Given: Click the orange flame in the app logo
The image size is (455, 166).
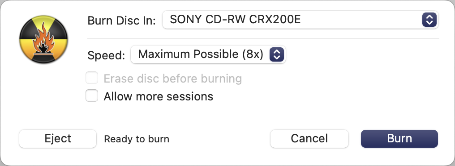Looking at the screenshot, I should click(43, 37).
